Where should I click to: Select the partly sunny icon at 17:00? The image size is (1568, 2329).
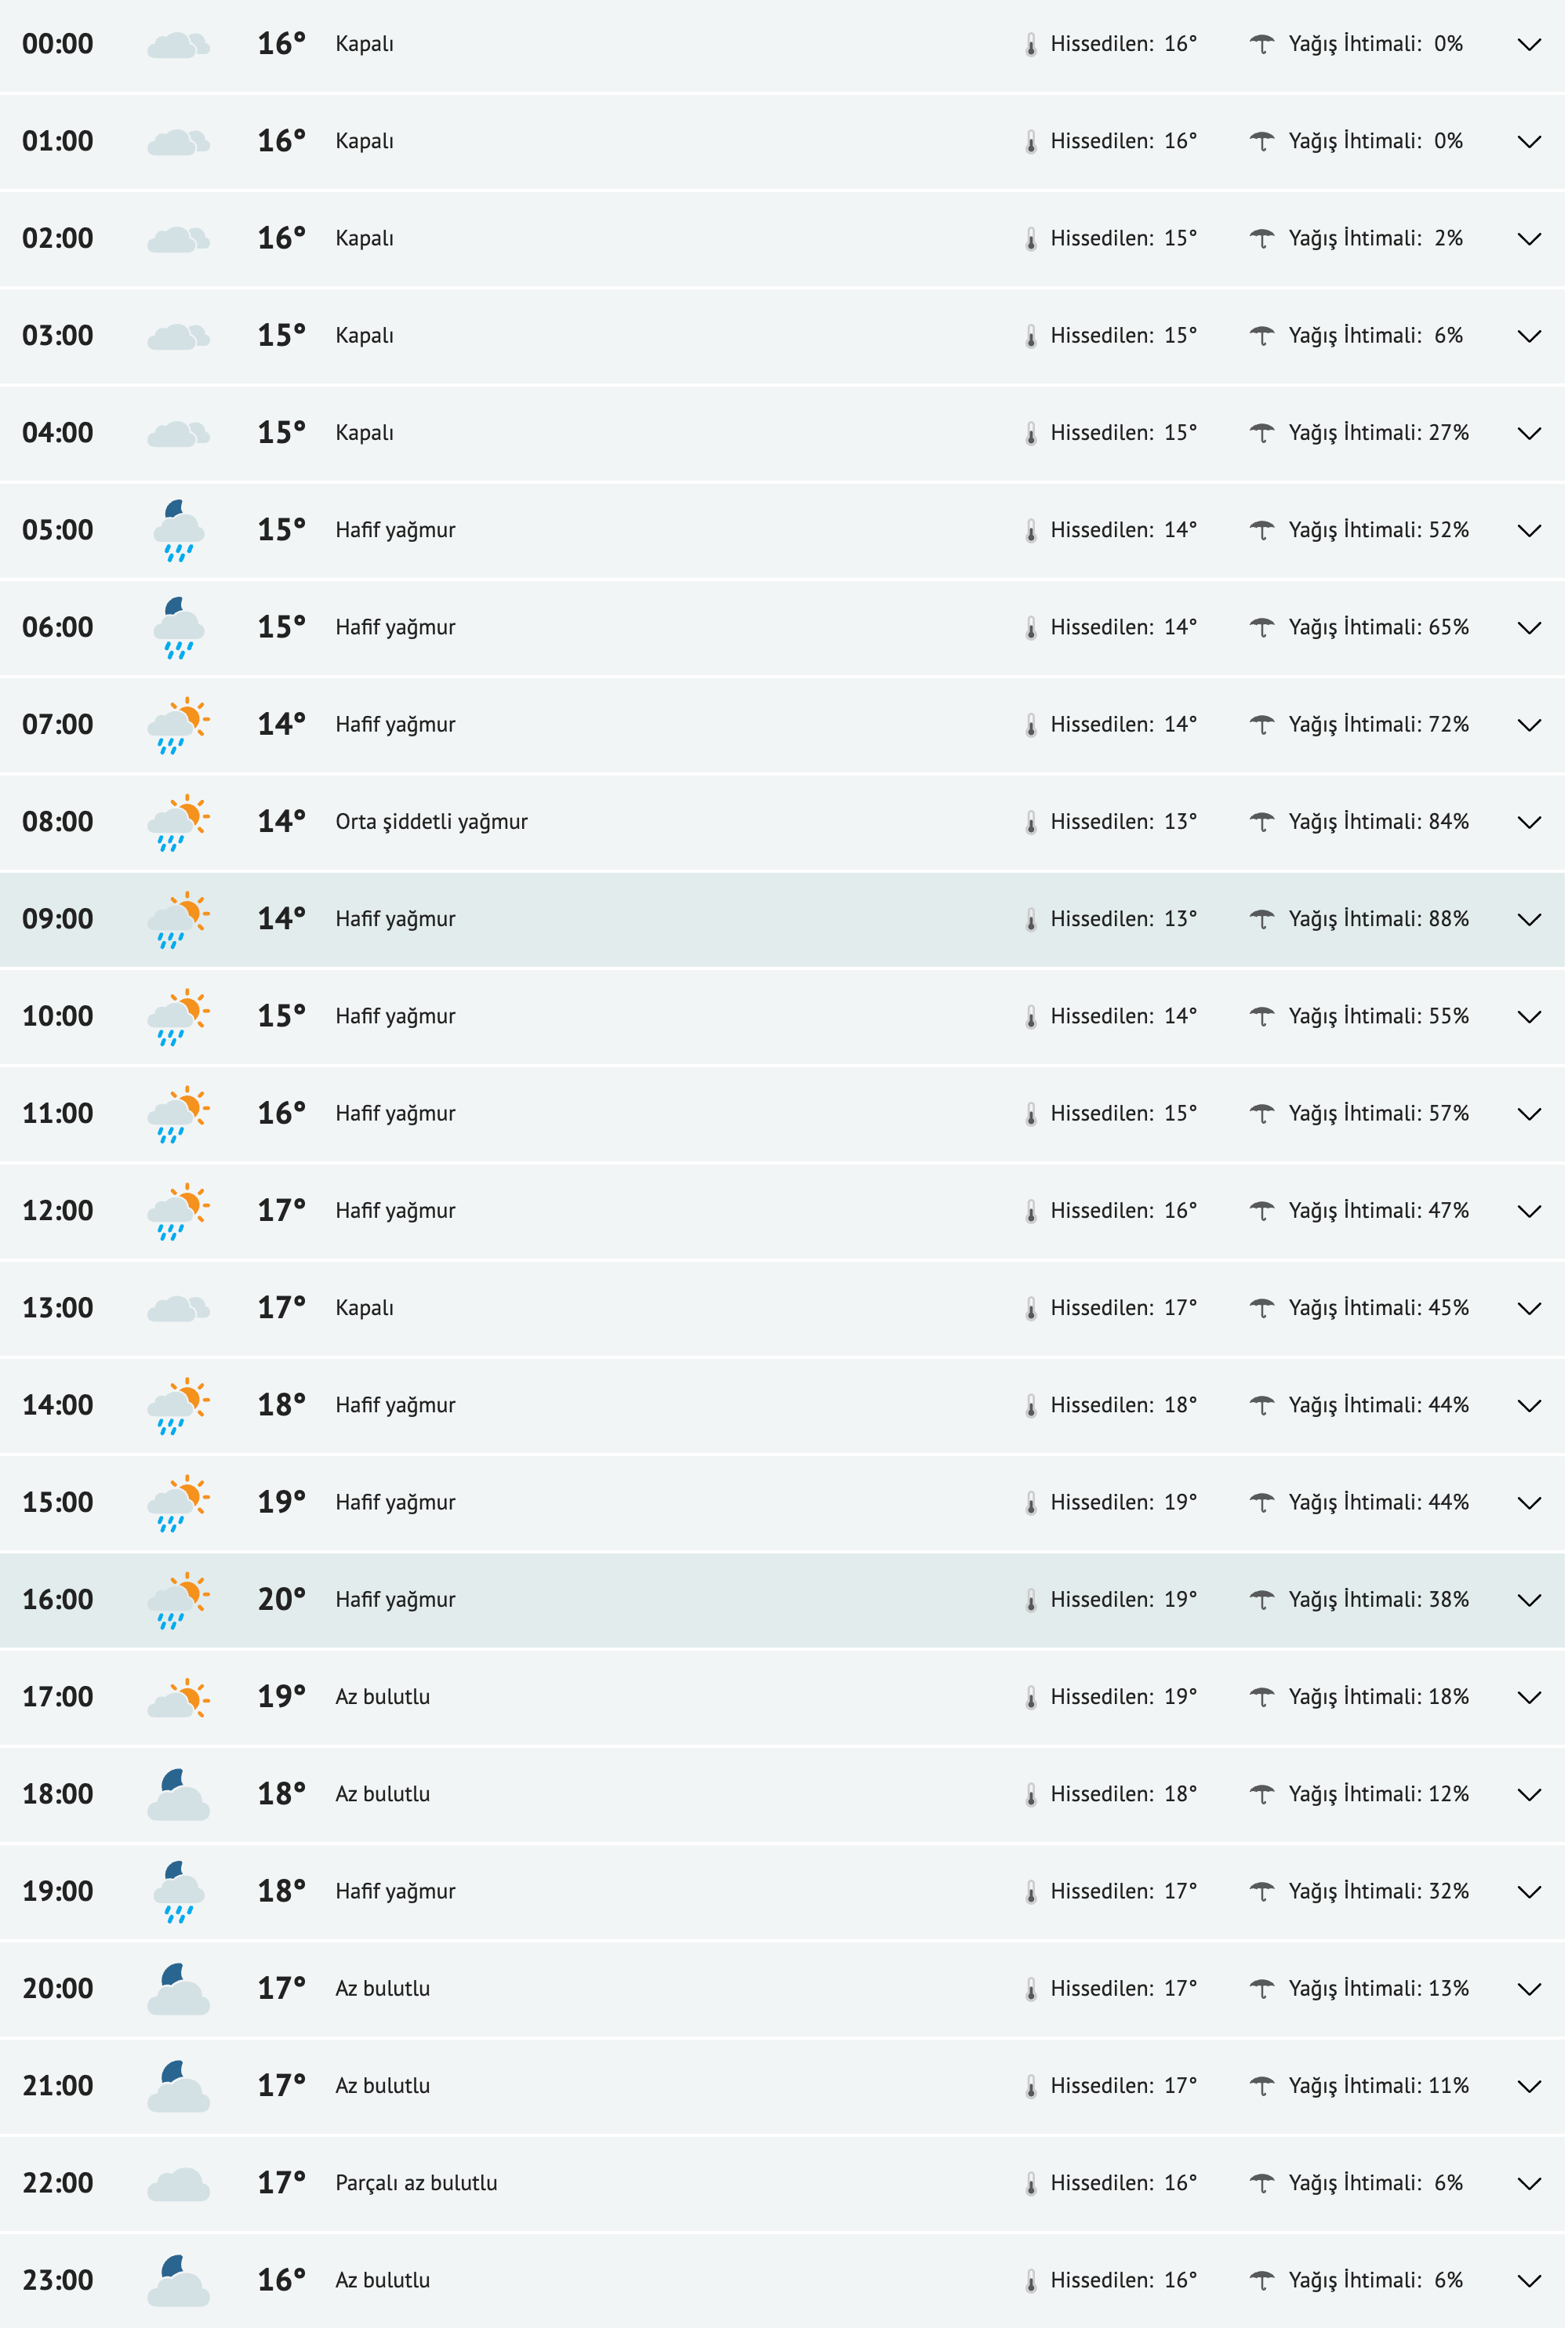[178, 1695]
